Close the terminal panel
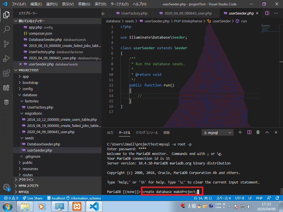This screenshot has width=283, height=212. click(276, 132)
